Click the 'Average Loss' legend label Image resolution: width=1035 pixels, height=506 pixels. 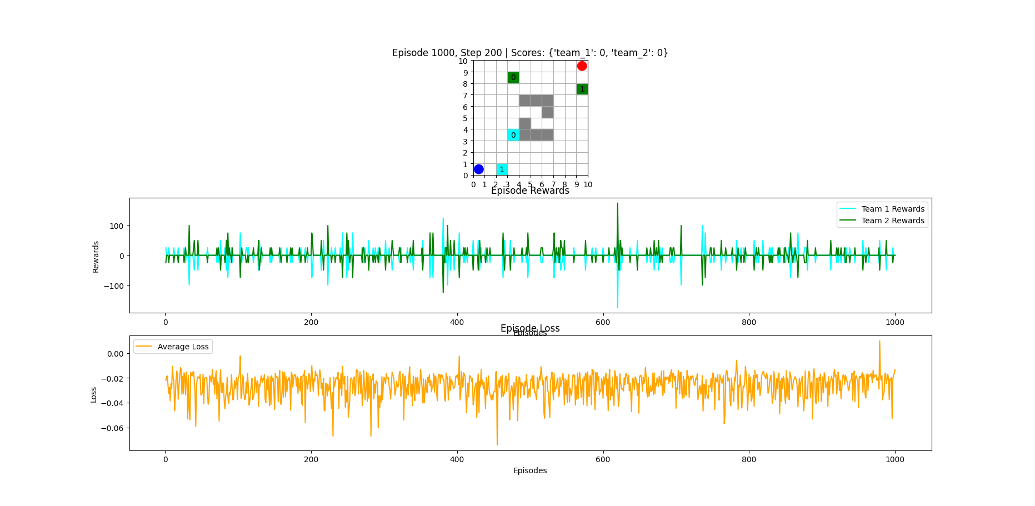pyautogui.click(x=183, y=347)
